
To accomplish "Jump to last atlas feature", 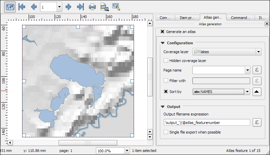I will tap(80, 7).
